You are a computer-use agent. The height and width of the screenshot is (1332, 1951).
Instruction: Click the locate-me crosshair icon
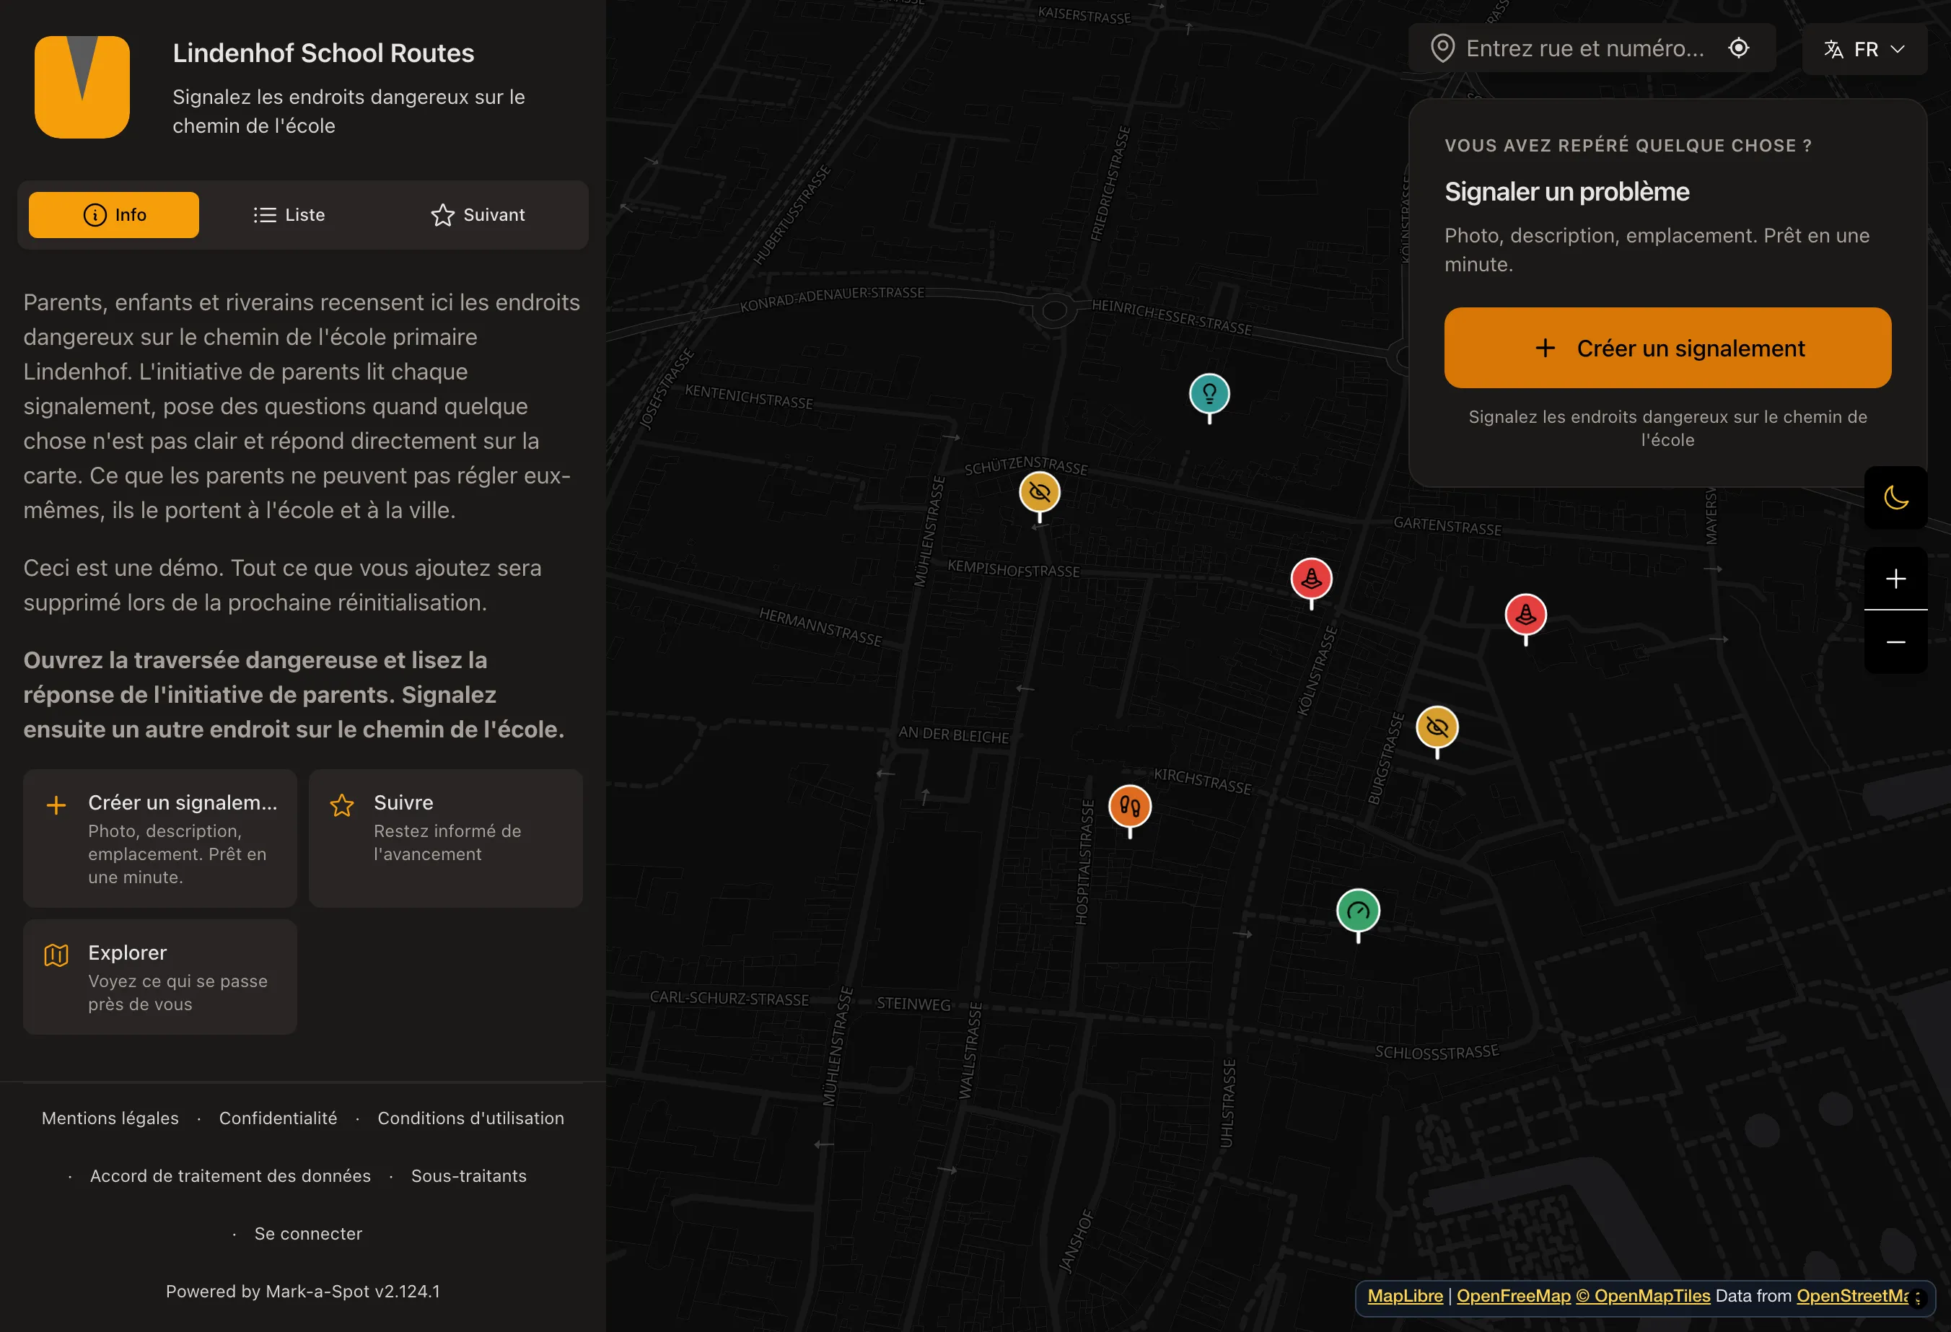(1739, 48)
